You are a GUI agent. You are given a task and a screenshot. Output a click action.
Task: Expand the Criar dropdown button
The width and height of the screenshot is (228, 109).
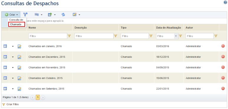pyautogui.click(x=12, y=15)
